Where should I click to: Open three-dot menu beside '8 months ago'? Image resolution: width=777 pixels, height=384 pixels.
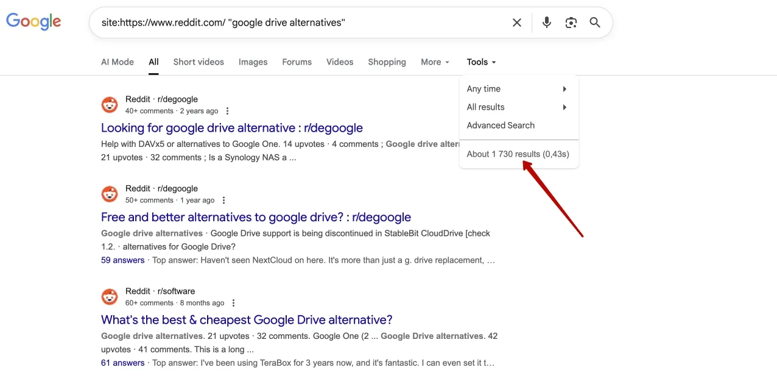coord(233,303)
